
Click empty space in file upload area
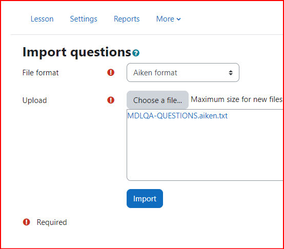[205, 150]
